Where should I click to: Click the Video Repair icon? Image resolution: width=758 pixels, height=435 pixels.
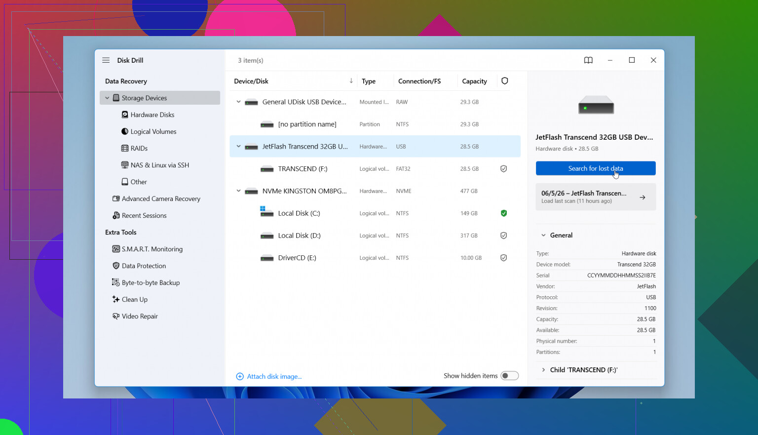[x=116, y=316]
